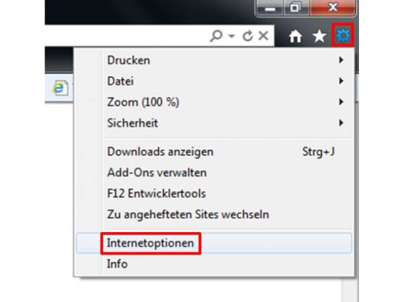
Task: Open address bar autocomplete dropdown arrow
Action: point(231,36)
